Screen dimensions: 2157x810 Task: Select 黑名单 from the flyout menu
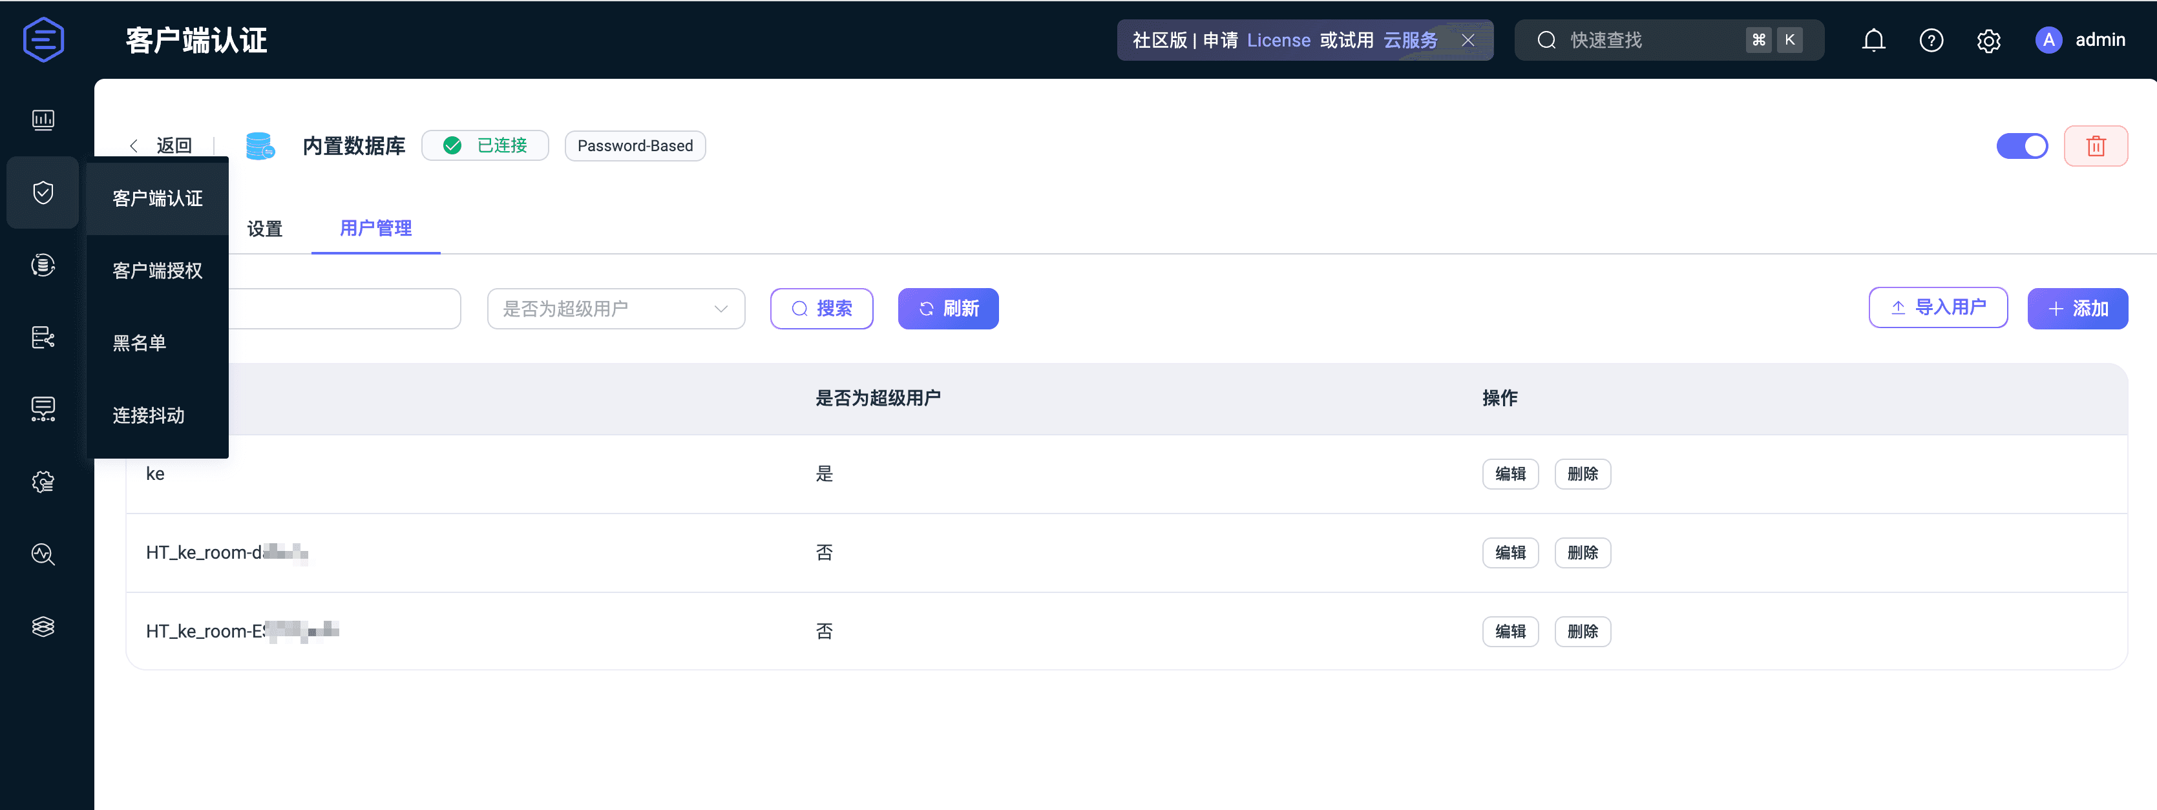[140, 343]
